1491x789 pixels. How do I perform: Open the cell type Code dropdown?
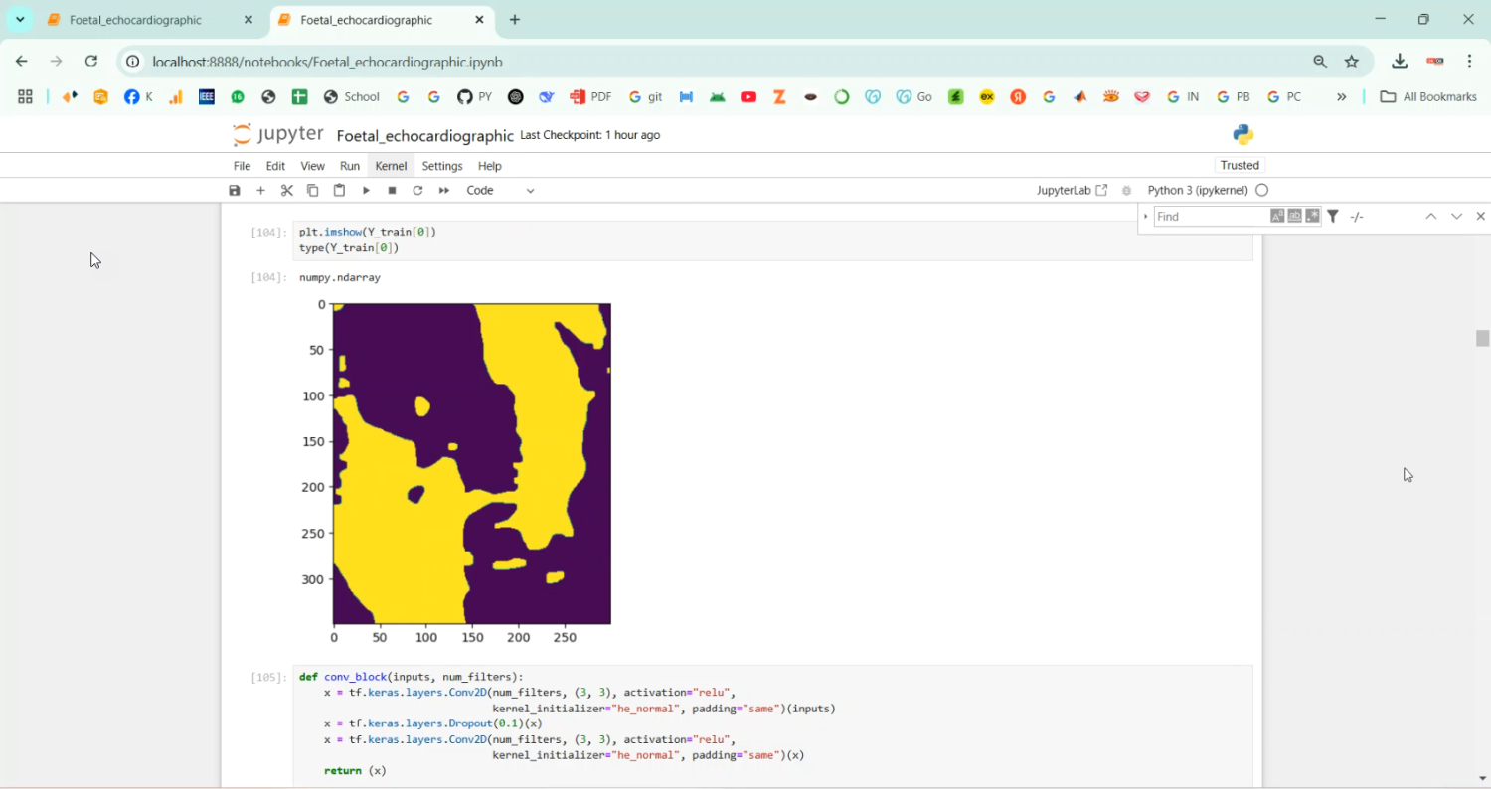tap(500, 190)
